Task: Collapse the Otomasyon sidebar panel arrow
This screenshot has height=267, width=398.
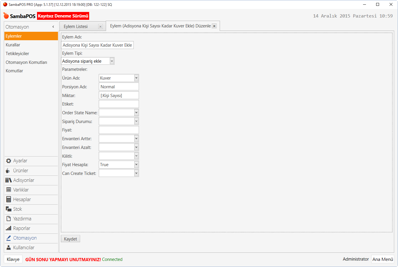Action: point(53,27)
